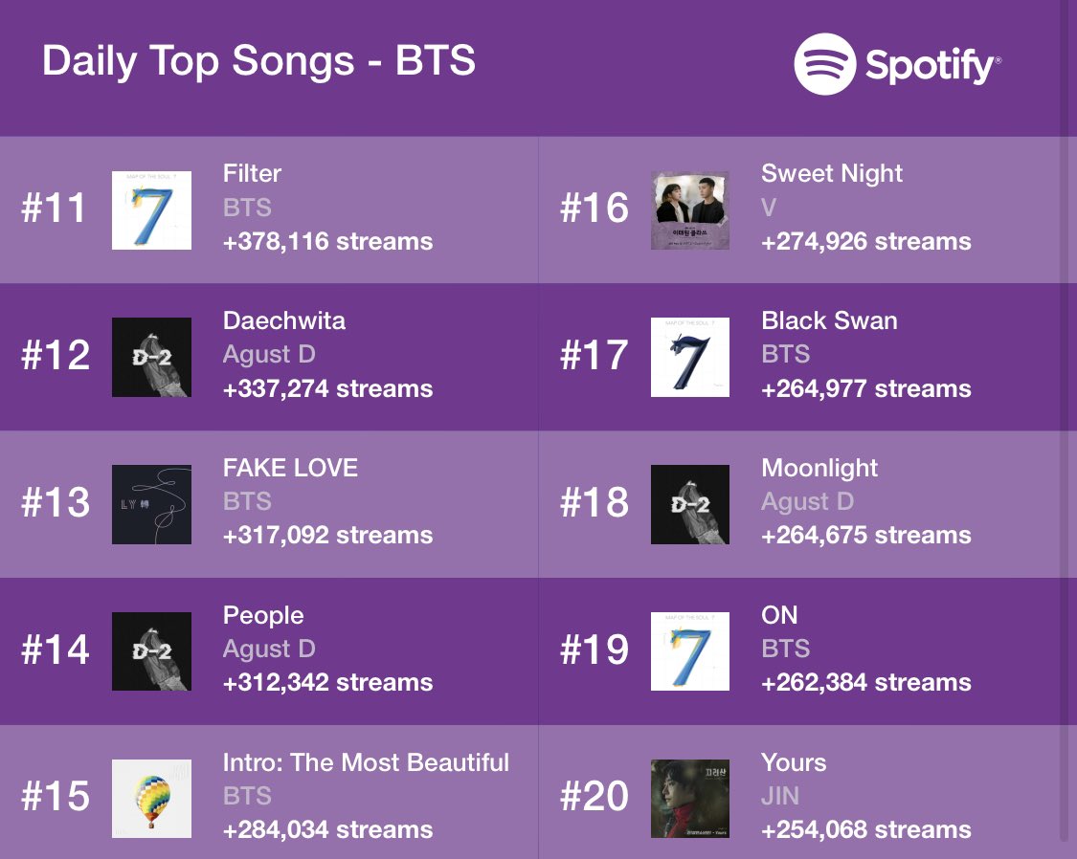Open the Moonlight D-2 album cover
This screenshot has height=859, width=1077.
pos(690,504)
